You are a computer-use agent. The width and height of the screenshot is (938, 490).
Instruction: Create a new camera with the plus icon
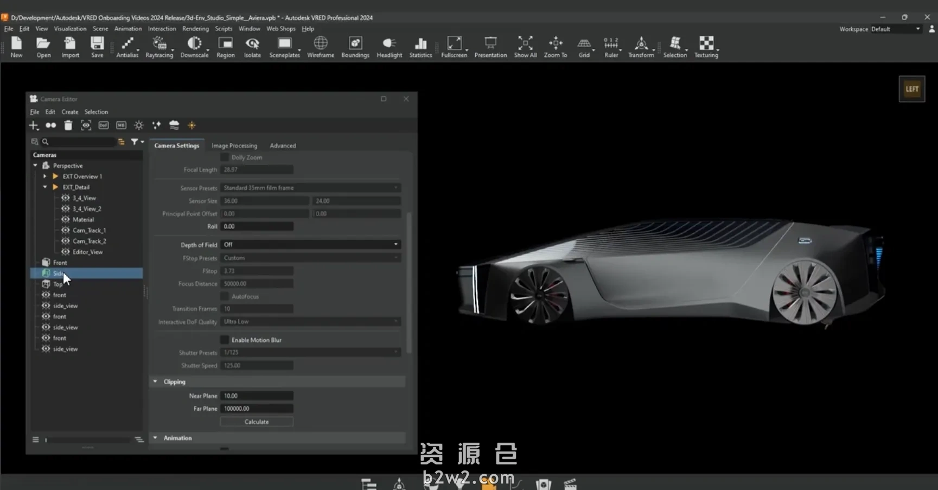click(34, 125)
